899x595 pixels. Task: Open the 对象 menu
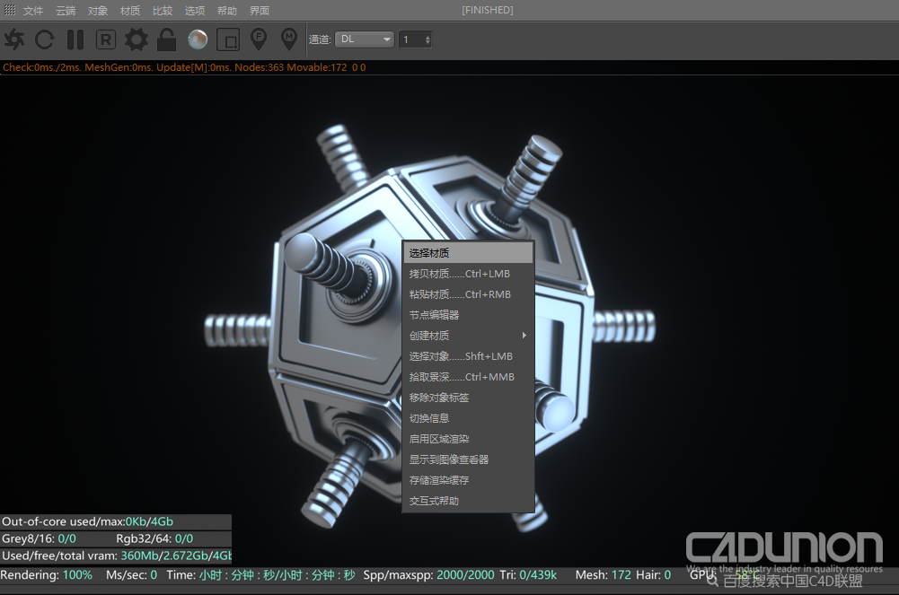point(98,10)
